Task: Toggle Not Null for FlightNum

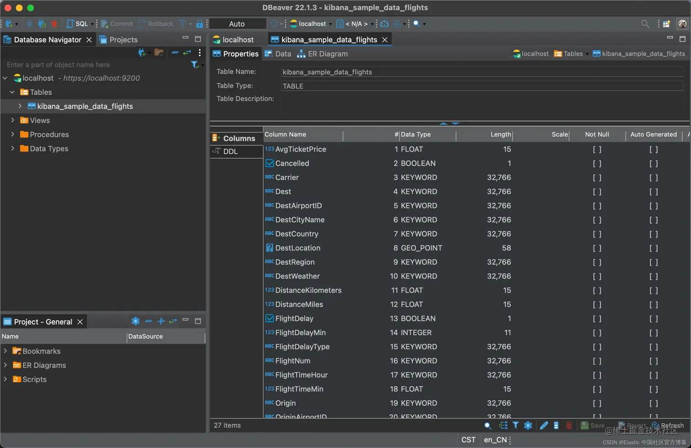Action: [597, 361]
